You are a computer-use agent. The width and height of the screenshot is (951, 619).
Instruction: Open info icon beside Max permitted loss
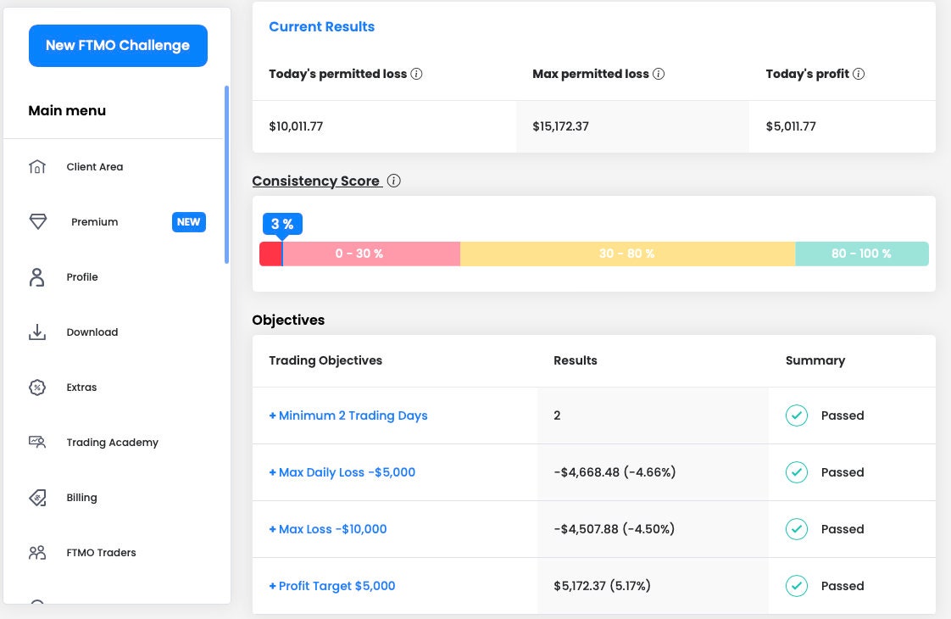point(658,74)
